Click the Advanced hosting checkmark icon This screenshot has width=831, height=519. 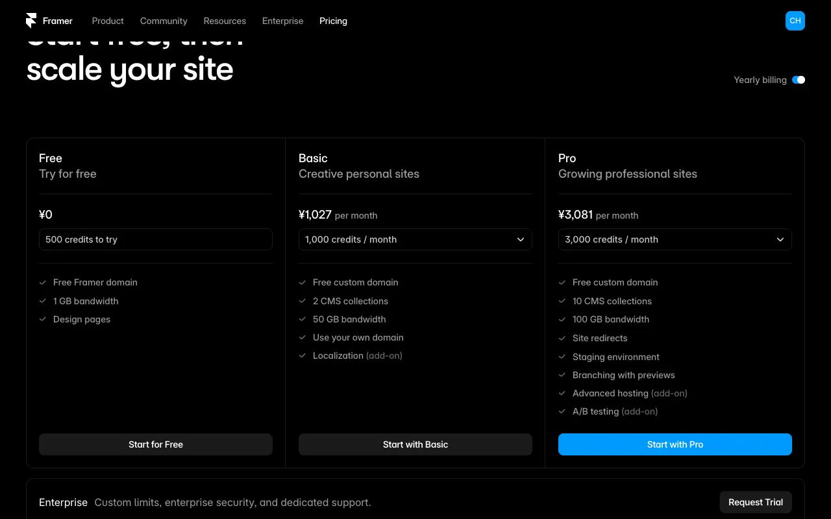[x=562, y=393]
